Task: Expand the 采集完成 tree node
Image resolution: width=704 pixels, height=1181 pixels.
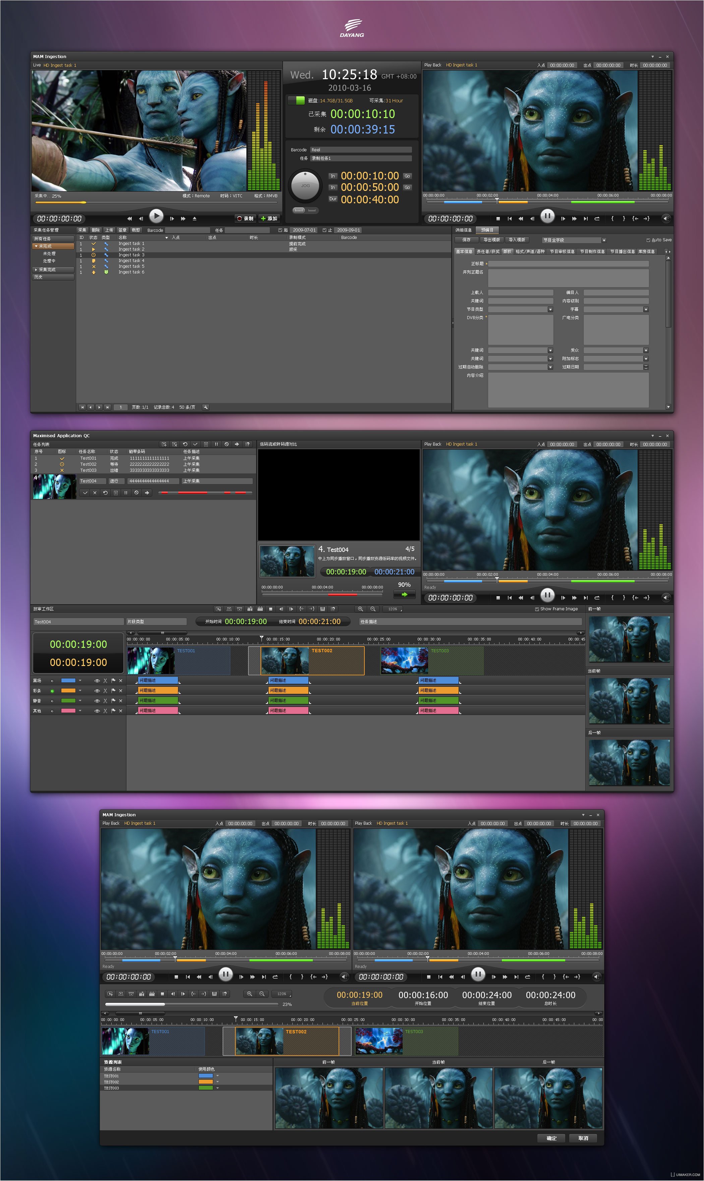Action: click(x=36, y=270)
